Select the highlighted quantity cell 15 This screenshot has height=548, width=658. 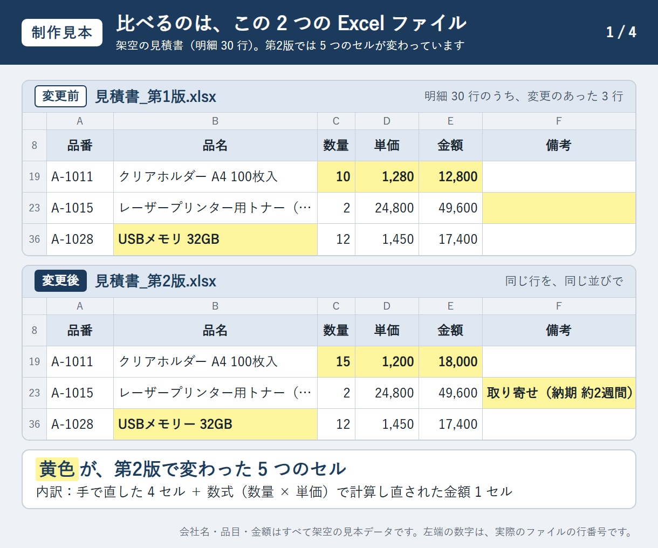[336, 362]
